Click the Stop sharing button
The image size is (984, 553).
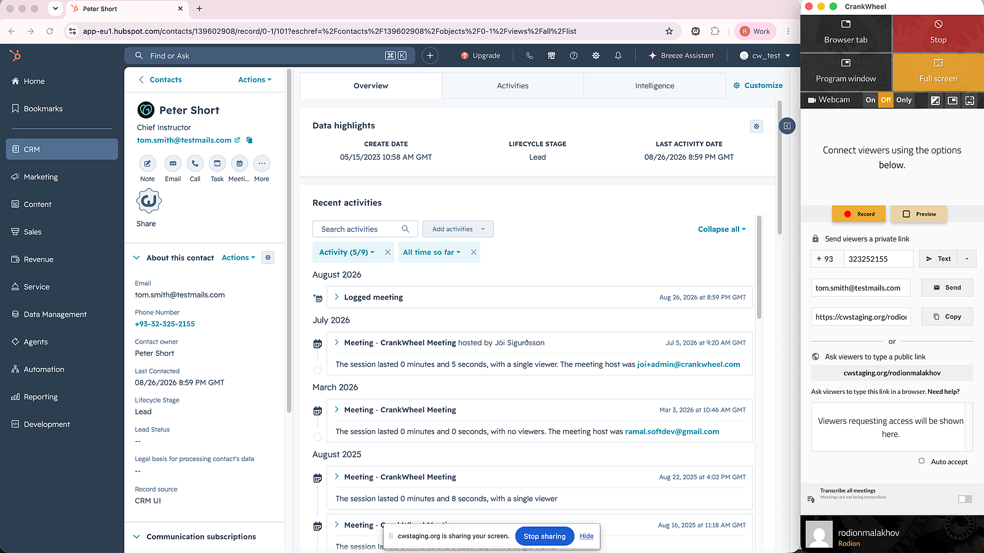(x=544, y=536)
